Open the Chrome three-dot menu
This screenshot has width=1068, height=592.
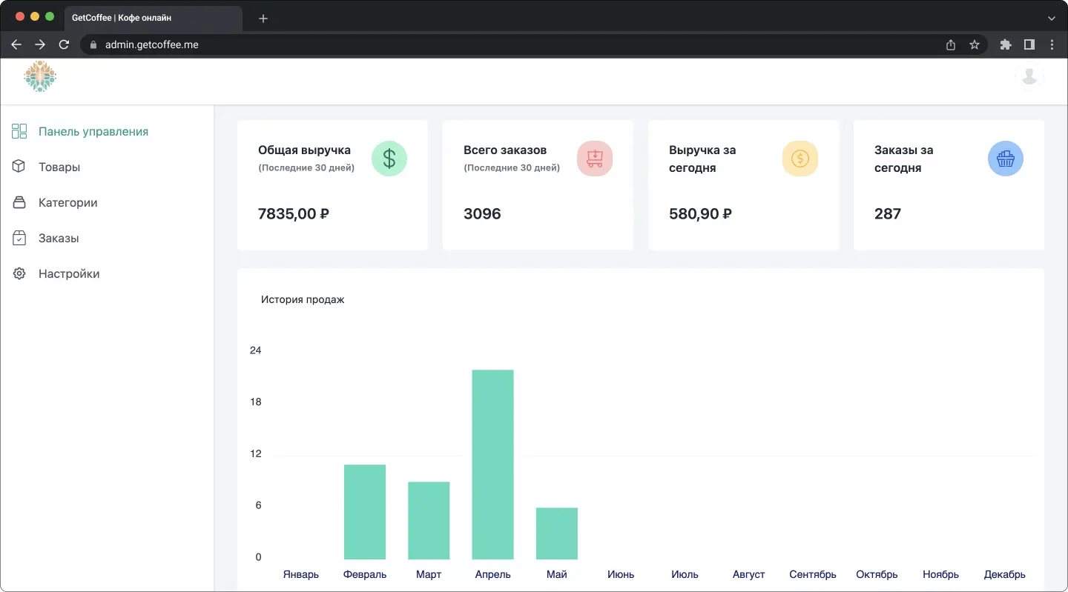click(1052, 44)
